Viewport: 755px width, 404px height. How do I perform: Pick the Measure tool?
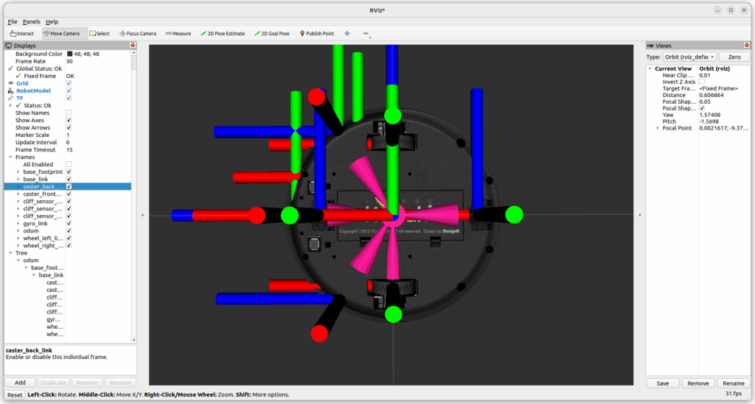pos(178,33)
